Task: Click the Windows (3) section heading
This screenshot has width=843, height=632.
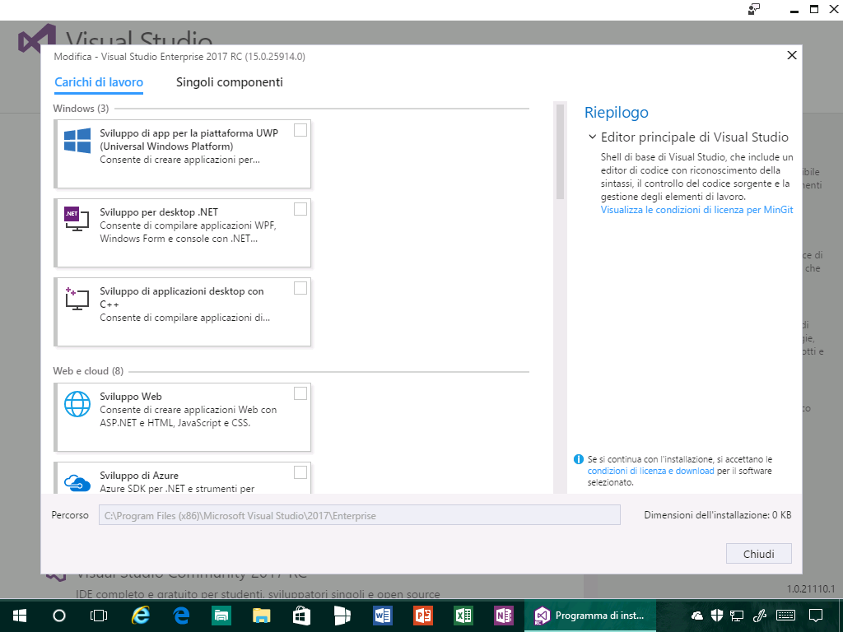Action: pos(81,109)
